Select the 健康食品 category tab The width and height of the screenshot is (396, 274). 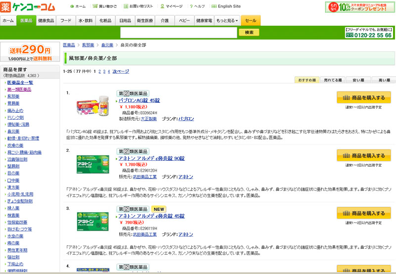[46, 21]
